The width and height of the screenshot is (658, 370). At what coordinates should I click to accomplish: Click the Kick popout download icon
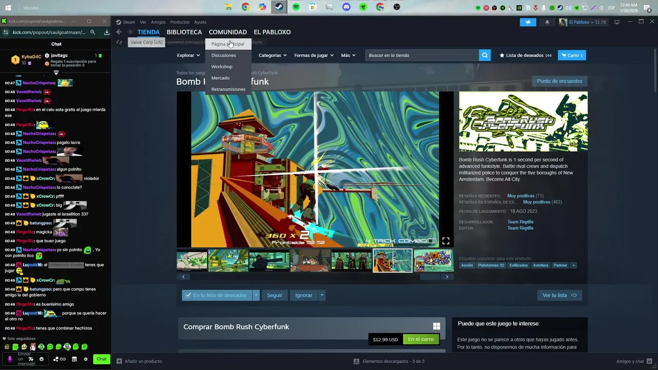click(106, 32)
